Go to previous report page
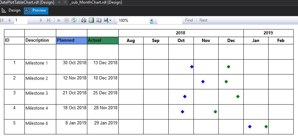Viewport: 298px width, 140px height. coord(9,20)
